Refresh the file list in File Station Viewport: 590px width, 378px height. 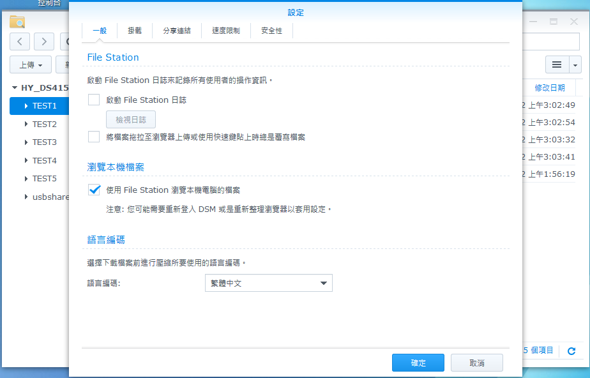571,351
